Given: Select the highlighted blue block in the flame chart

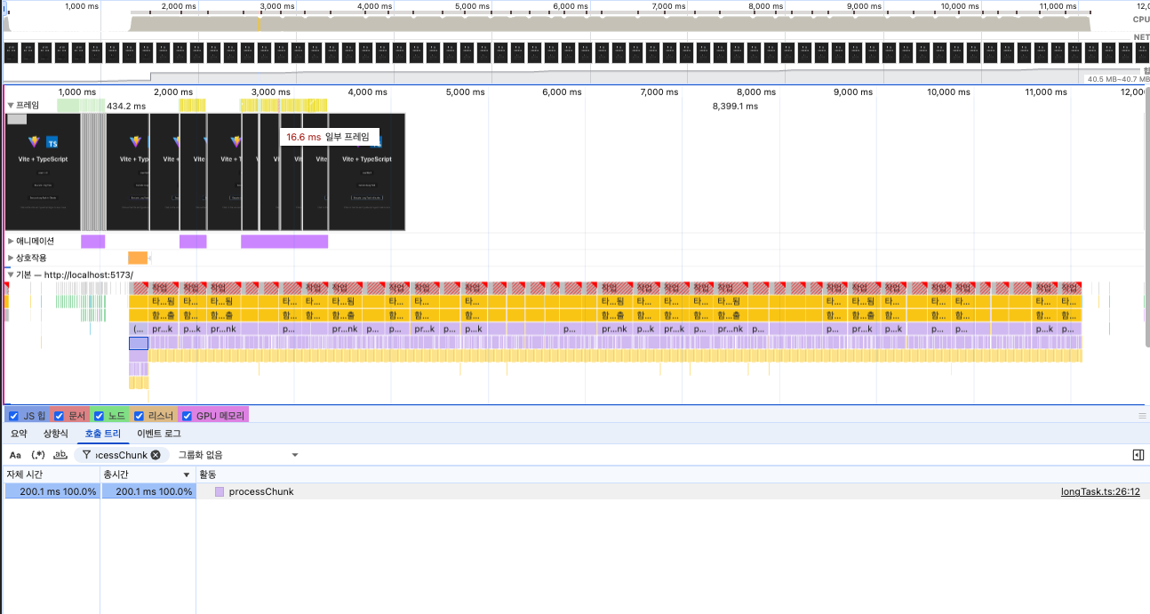Looking at the screenshot, I should click(x=138, y=343).
